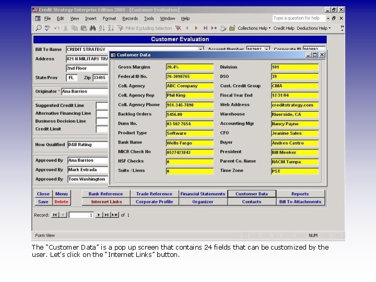This screenshot has height=282, width=376.
Task: Go to next record toolbar arrow
Action: click(196, 28)
